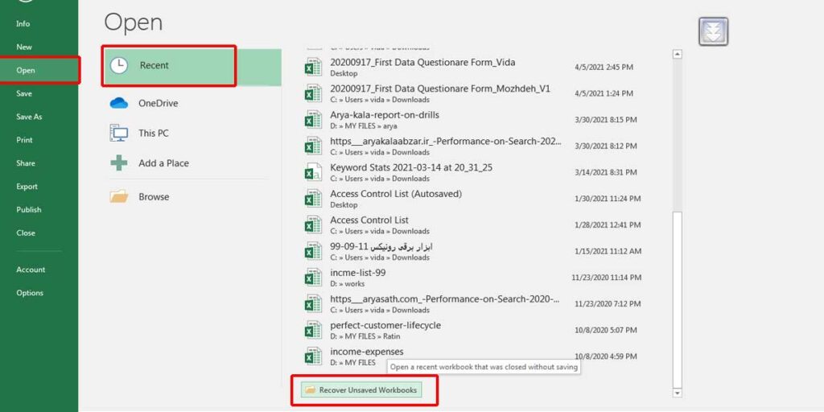The height and width of the screenshot is (412, 824).
Task: Click the Excel icon beside income-expenses
Action: tap(313, 356)
